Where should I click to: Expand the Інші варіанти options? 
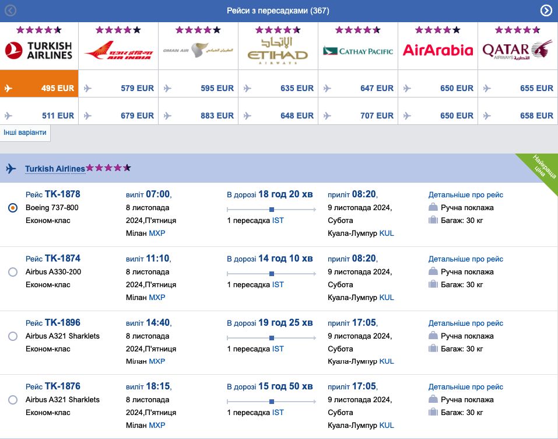[x=25, y=133]
